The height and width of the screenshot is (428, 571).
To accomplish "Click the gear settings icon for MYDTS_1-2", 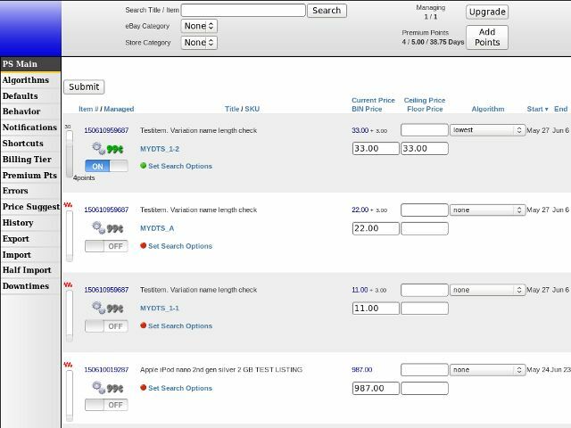I will pos(99,148).
